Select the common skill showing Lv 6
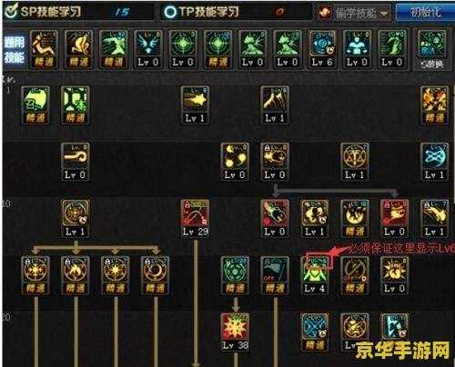 322,49
